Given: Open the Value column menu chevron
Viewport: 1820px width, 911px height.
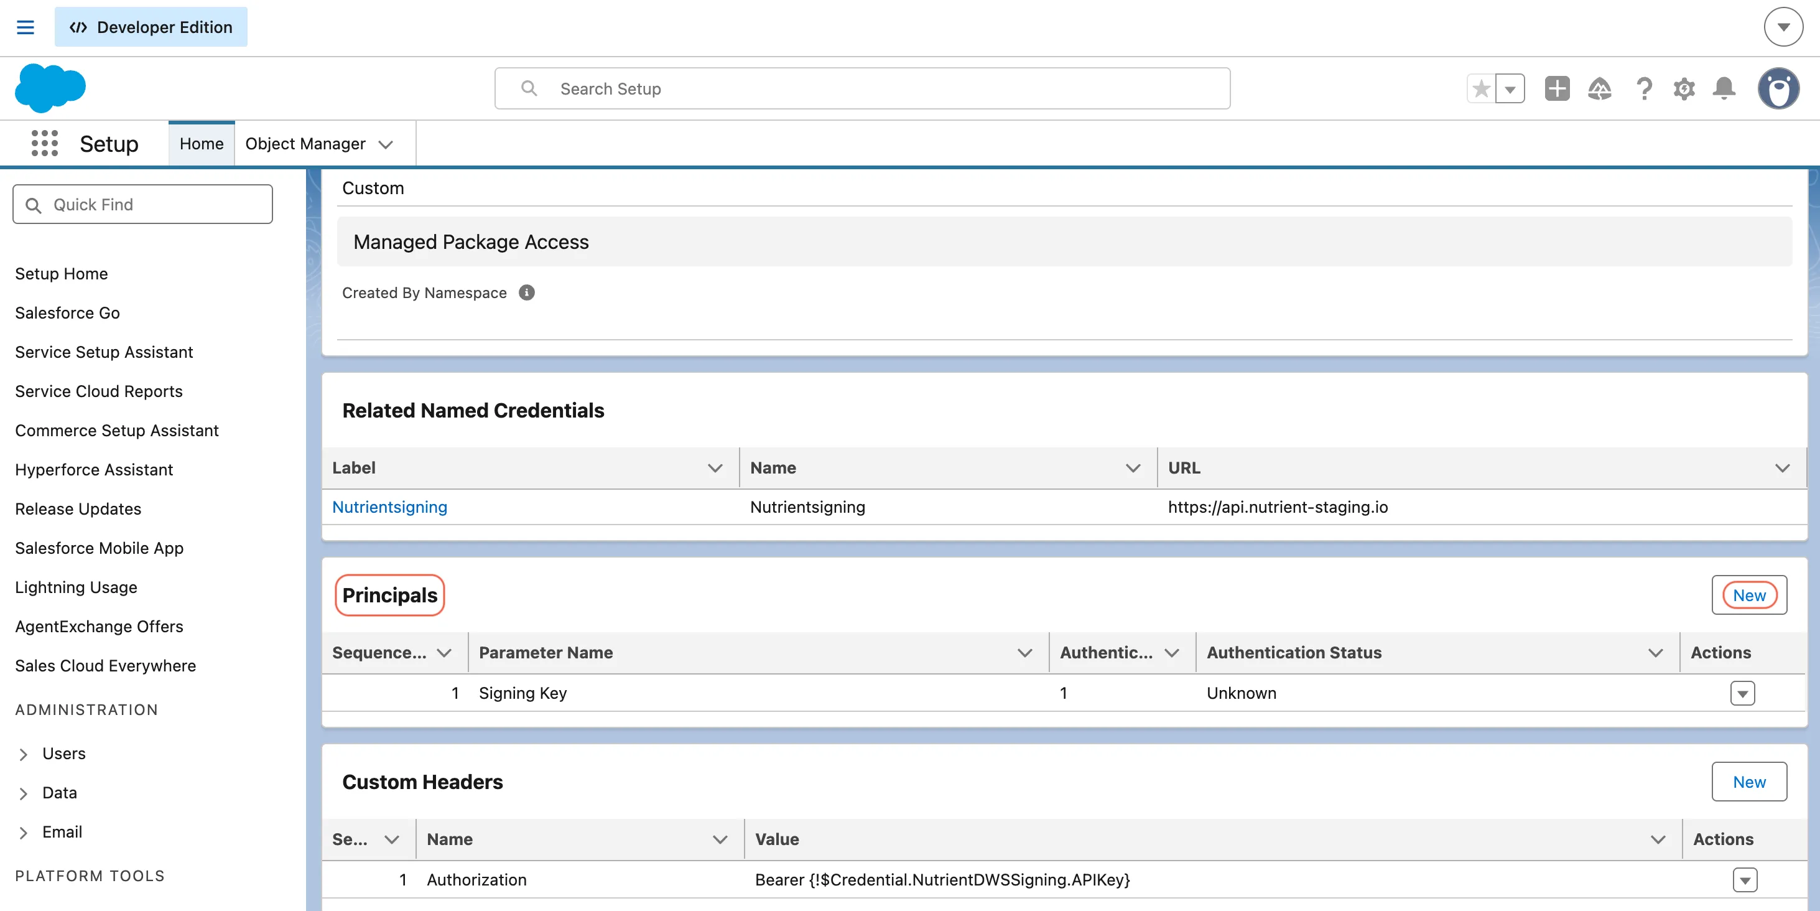Looking at the screenshot, I should pos(1658,839).
